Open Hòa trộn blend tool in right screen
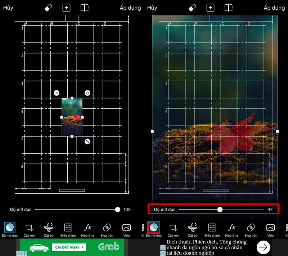This screenshot has width=288, height=256. coord(251,230)
